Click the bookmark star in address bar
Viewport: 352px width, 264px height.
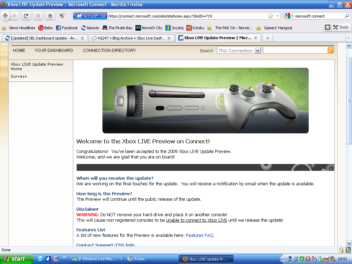point(271,16)
